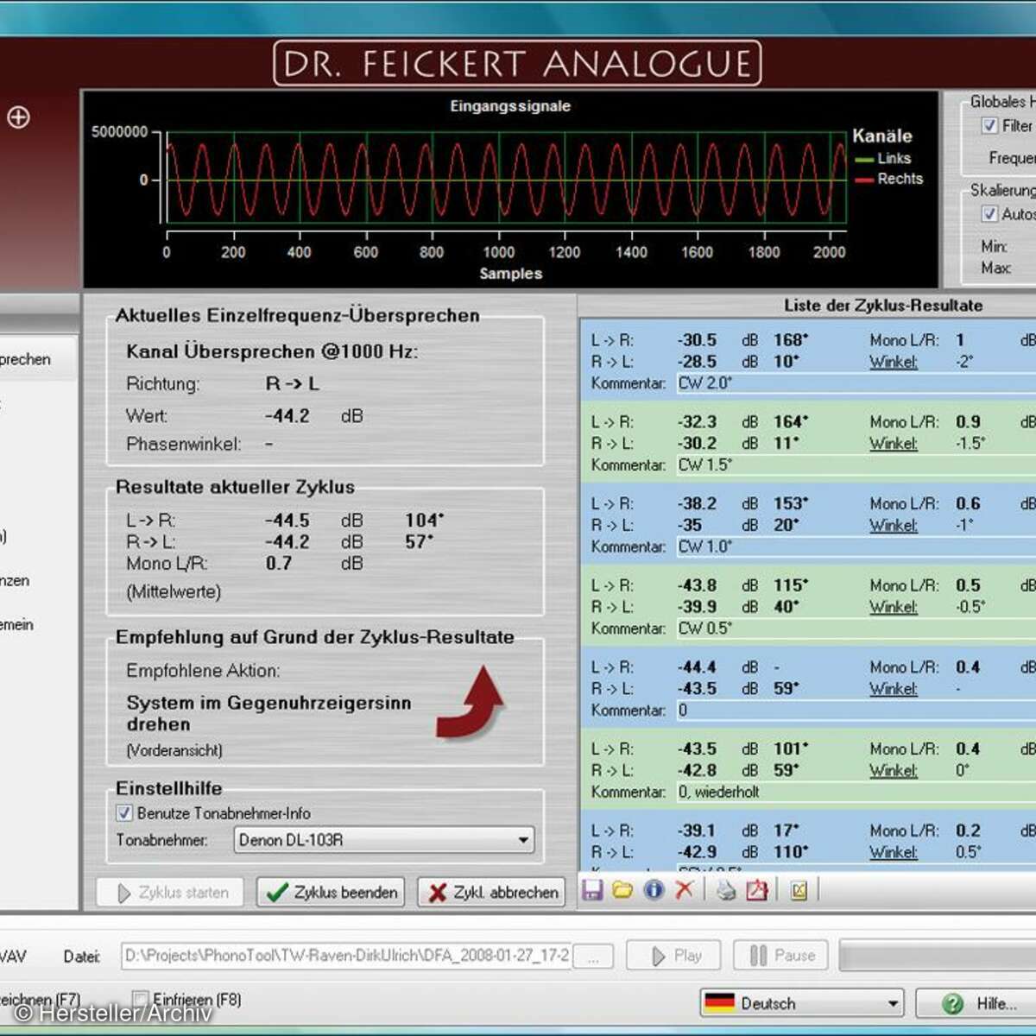Uncheck Benutze Tonabnehmer-Info checkbox
The image size is (1036, 1036).
(124, 813)
